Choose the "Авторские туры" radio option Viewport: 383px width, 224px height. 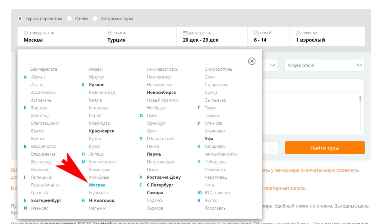(x=95, y=19)
